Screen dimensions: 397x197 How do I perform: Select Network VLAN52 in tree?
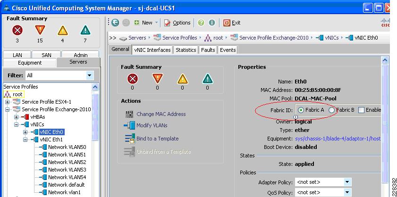[x=67, y=162]
